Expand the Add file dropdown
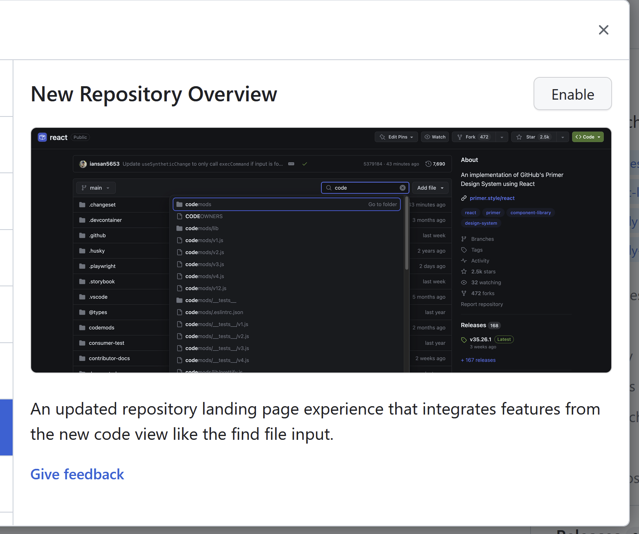Image resolution: width=639 pixels, height=534 pixels. pos(430,188)
